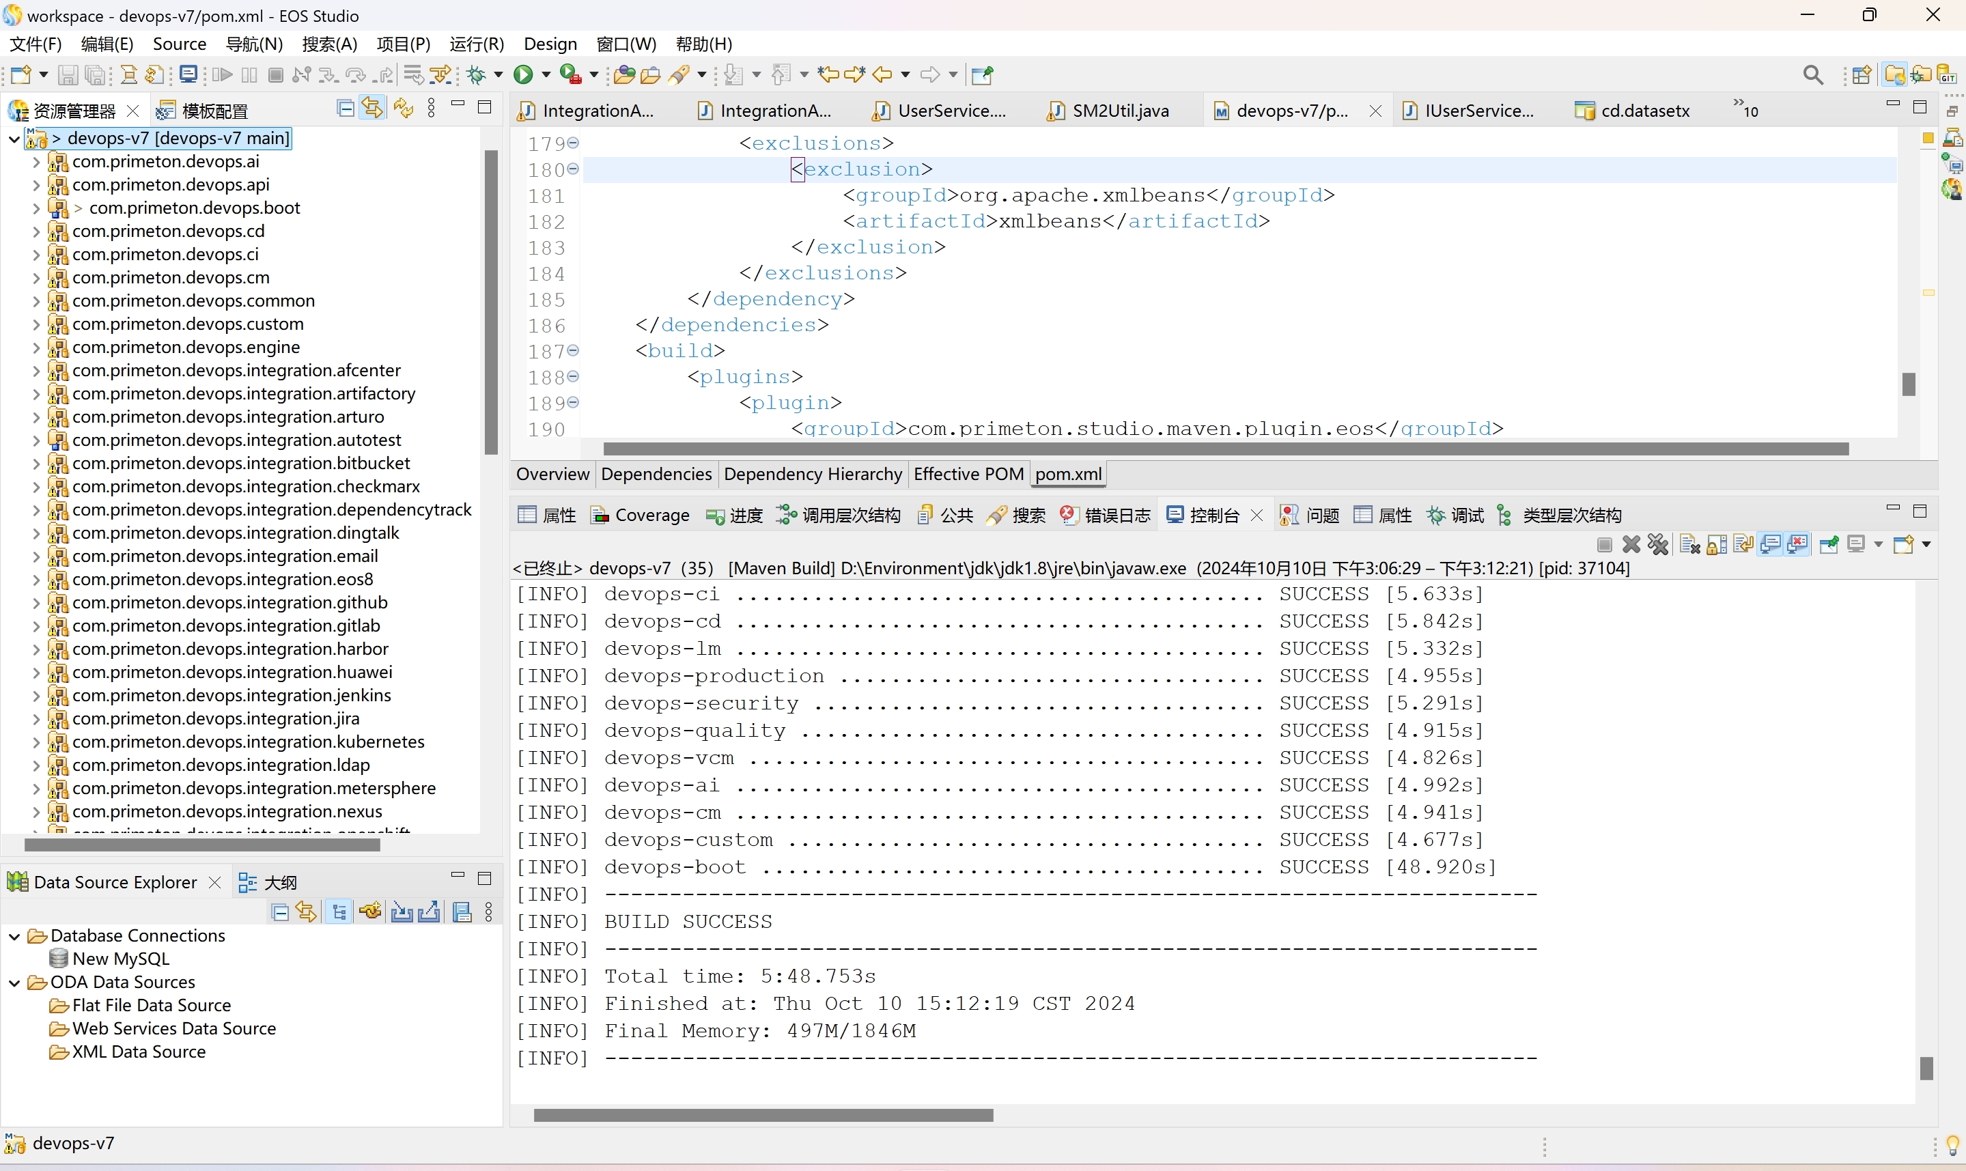Switch to the Dependencies tab
Image resolution: width=1966 pixels, height=1171 pixels.
click(x=656, y=475)
